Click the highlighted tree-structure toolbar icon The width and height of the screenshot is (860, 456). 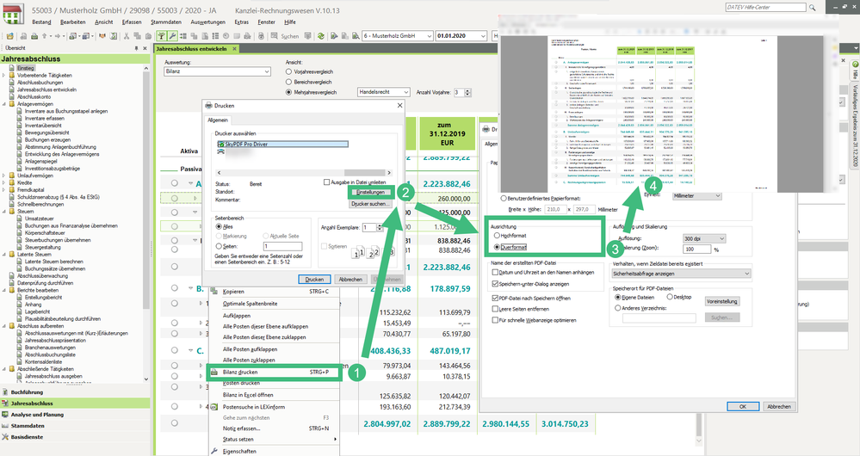(x=161, y=35)
